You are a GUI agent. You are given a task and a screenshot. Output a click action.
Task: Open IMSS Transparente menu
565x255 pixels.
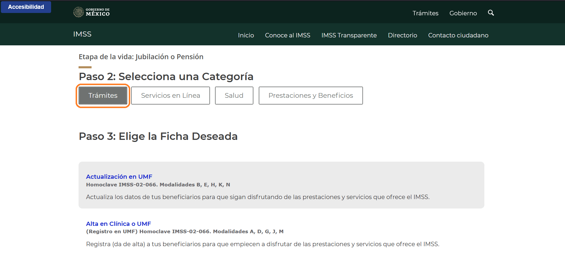pos(349,35)
